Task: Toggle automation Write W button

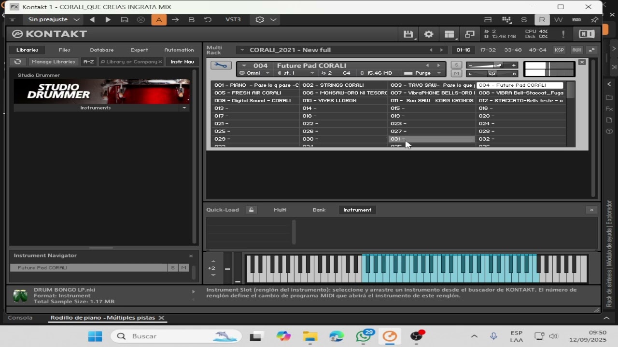Action: click(x=559, y=20)
